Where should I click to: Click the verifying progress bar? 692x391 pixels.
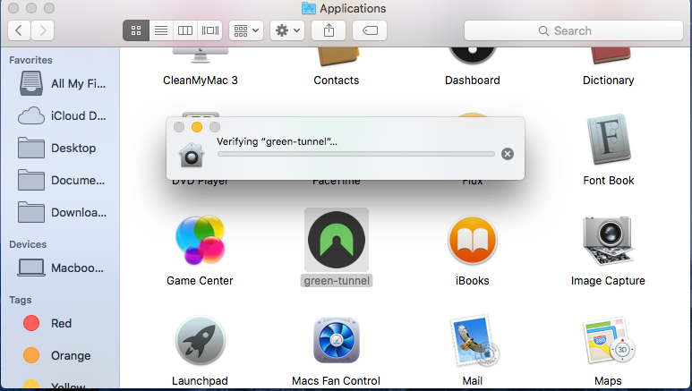[355, 154]
